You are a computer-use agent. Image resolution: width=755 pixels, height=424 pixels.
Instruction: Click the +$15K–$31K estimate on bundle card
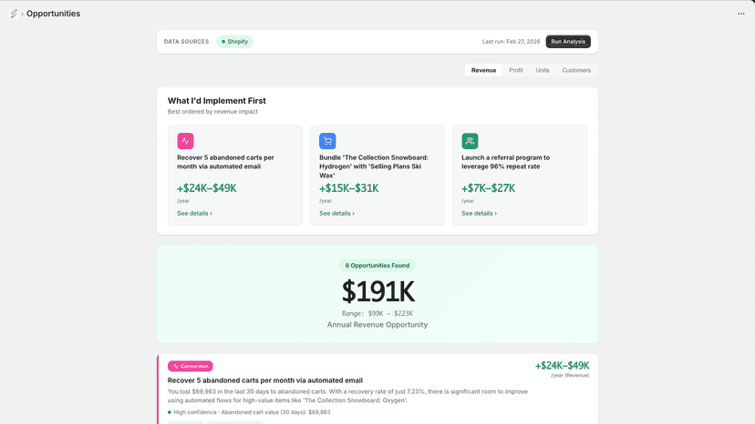point(349,188)
